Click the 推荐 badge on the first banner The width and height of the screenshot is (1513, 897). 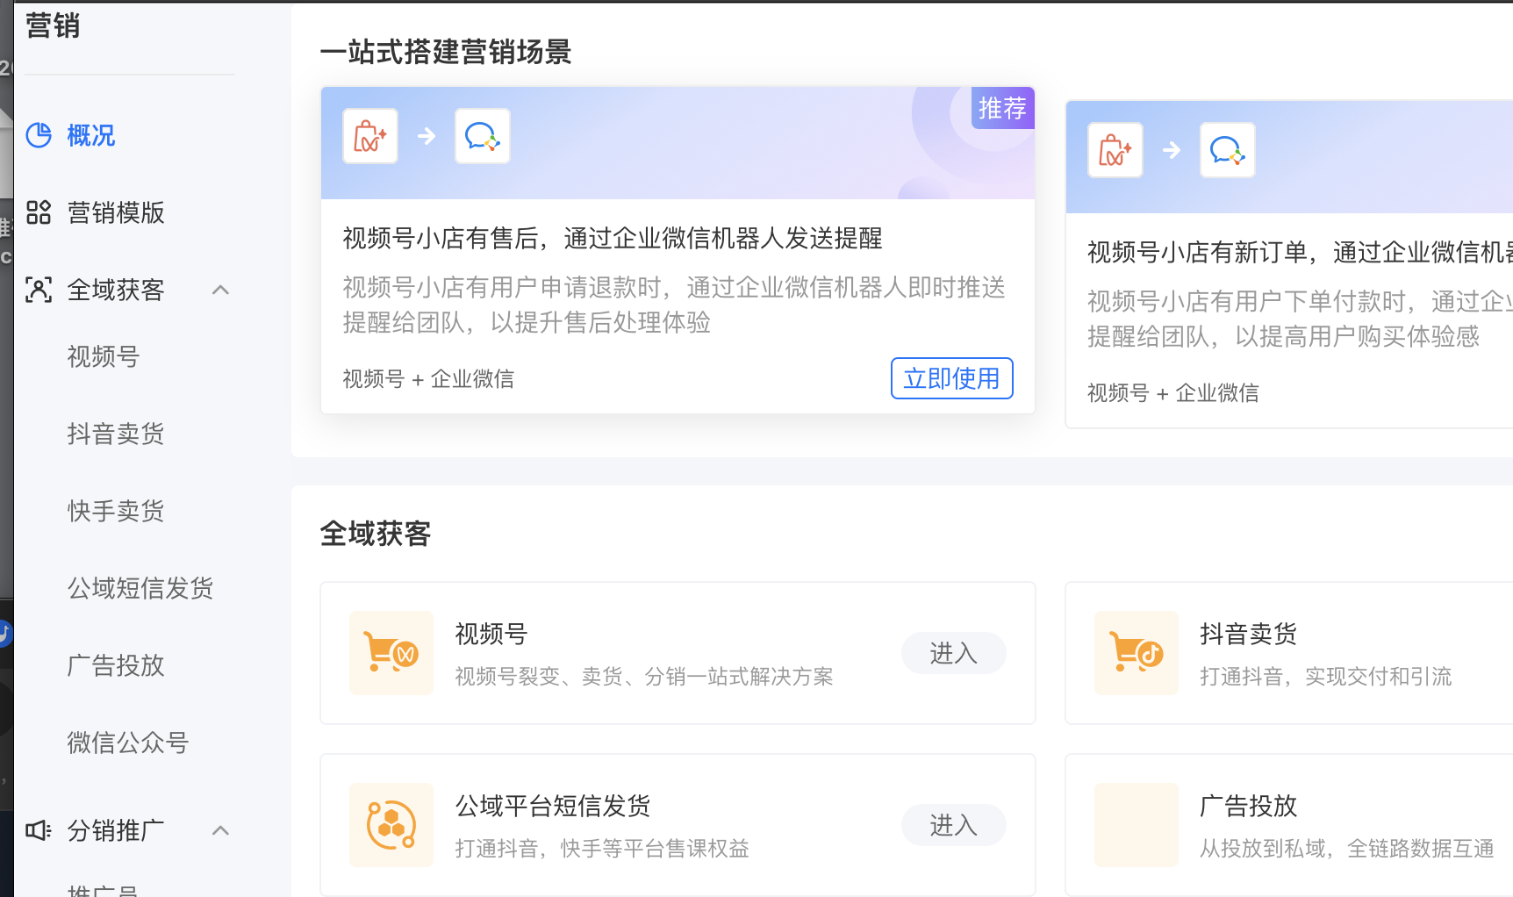1002,108
